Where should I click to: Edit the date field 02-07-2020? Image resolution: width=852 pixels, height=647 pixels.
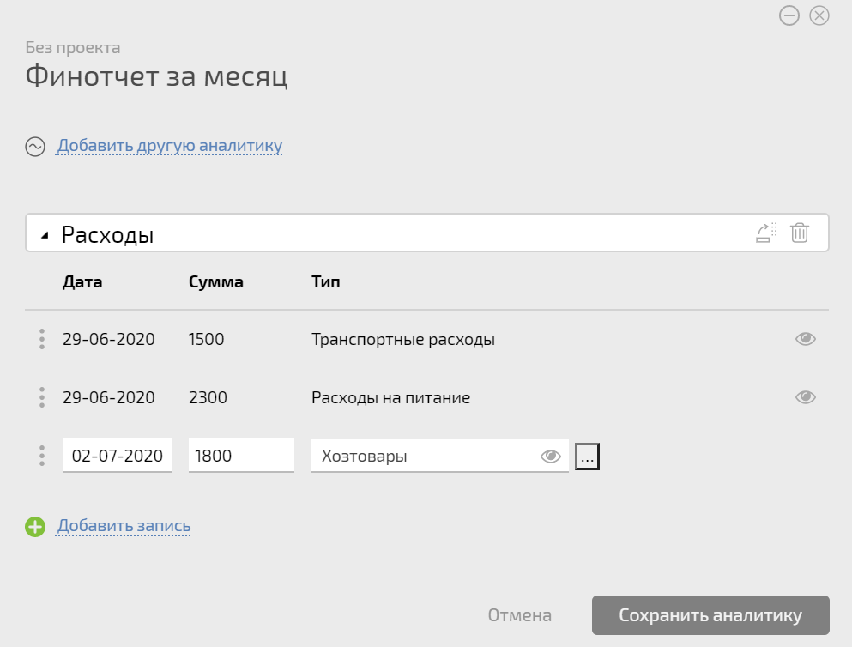point(117,456)
